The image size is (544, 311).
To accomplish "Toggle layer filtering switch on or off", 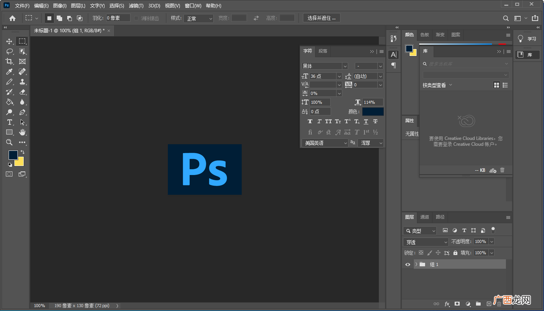I will [493, 230].
